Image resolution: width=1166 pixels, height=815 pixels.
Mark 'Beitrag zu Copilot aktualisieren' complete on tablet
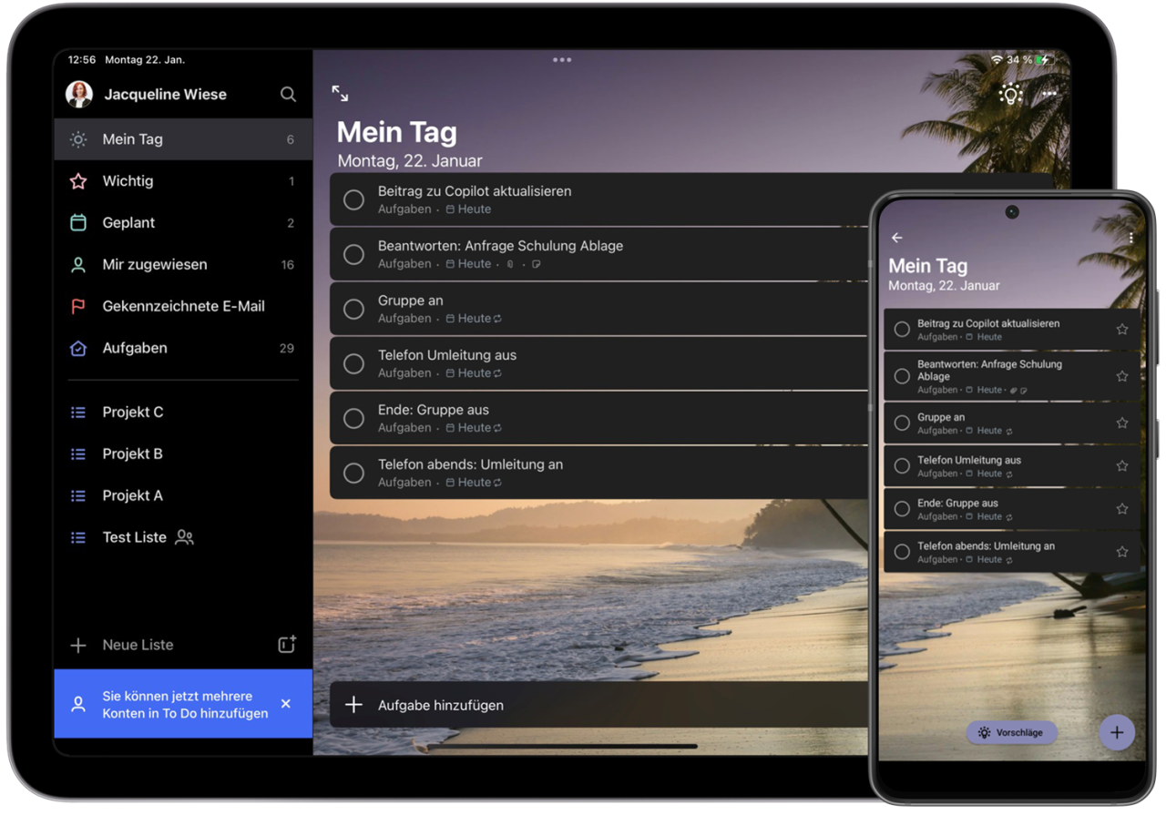pos(353,200)
